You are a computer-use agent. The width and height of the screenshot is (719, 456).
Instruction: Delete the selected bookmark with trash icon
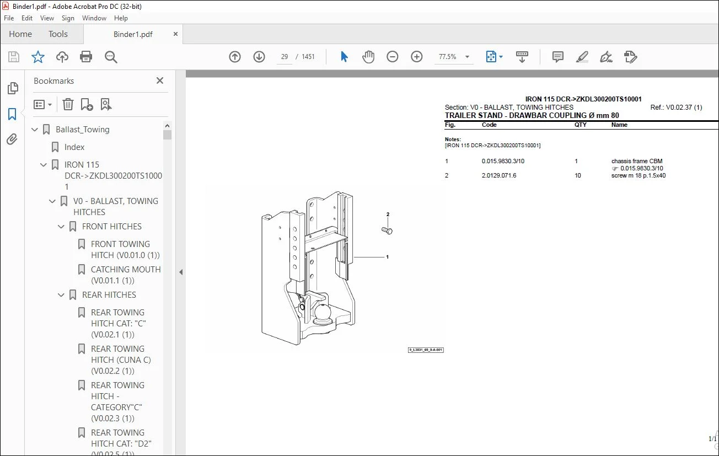[68, 104]
